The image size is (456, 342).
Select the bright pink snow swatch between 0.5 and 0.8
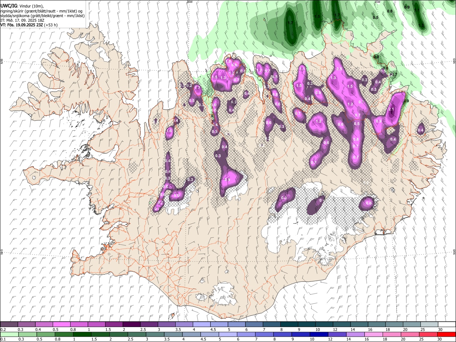click(61, 324)
